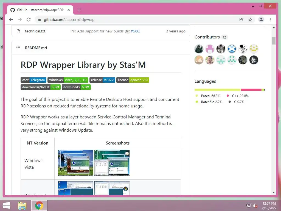281x211 pixels.
Task: Open README table of contents icon
Action: (18, 48)
